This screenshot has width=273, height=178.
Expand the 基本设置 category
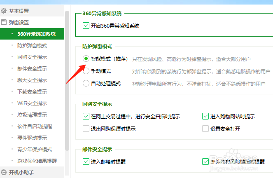32,11
